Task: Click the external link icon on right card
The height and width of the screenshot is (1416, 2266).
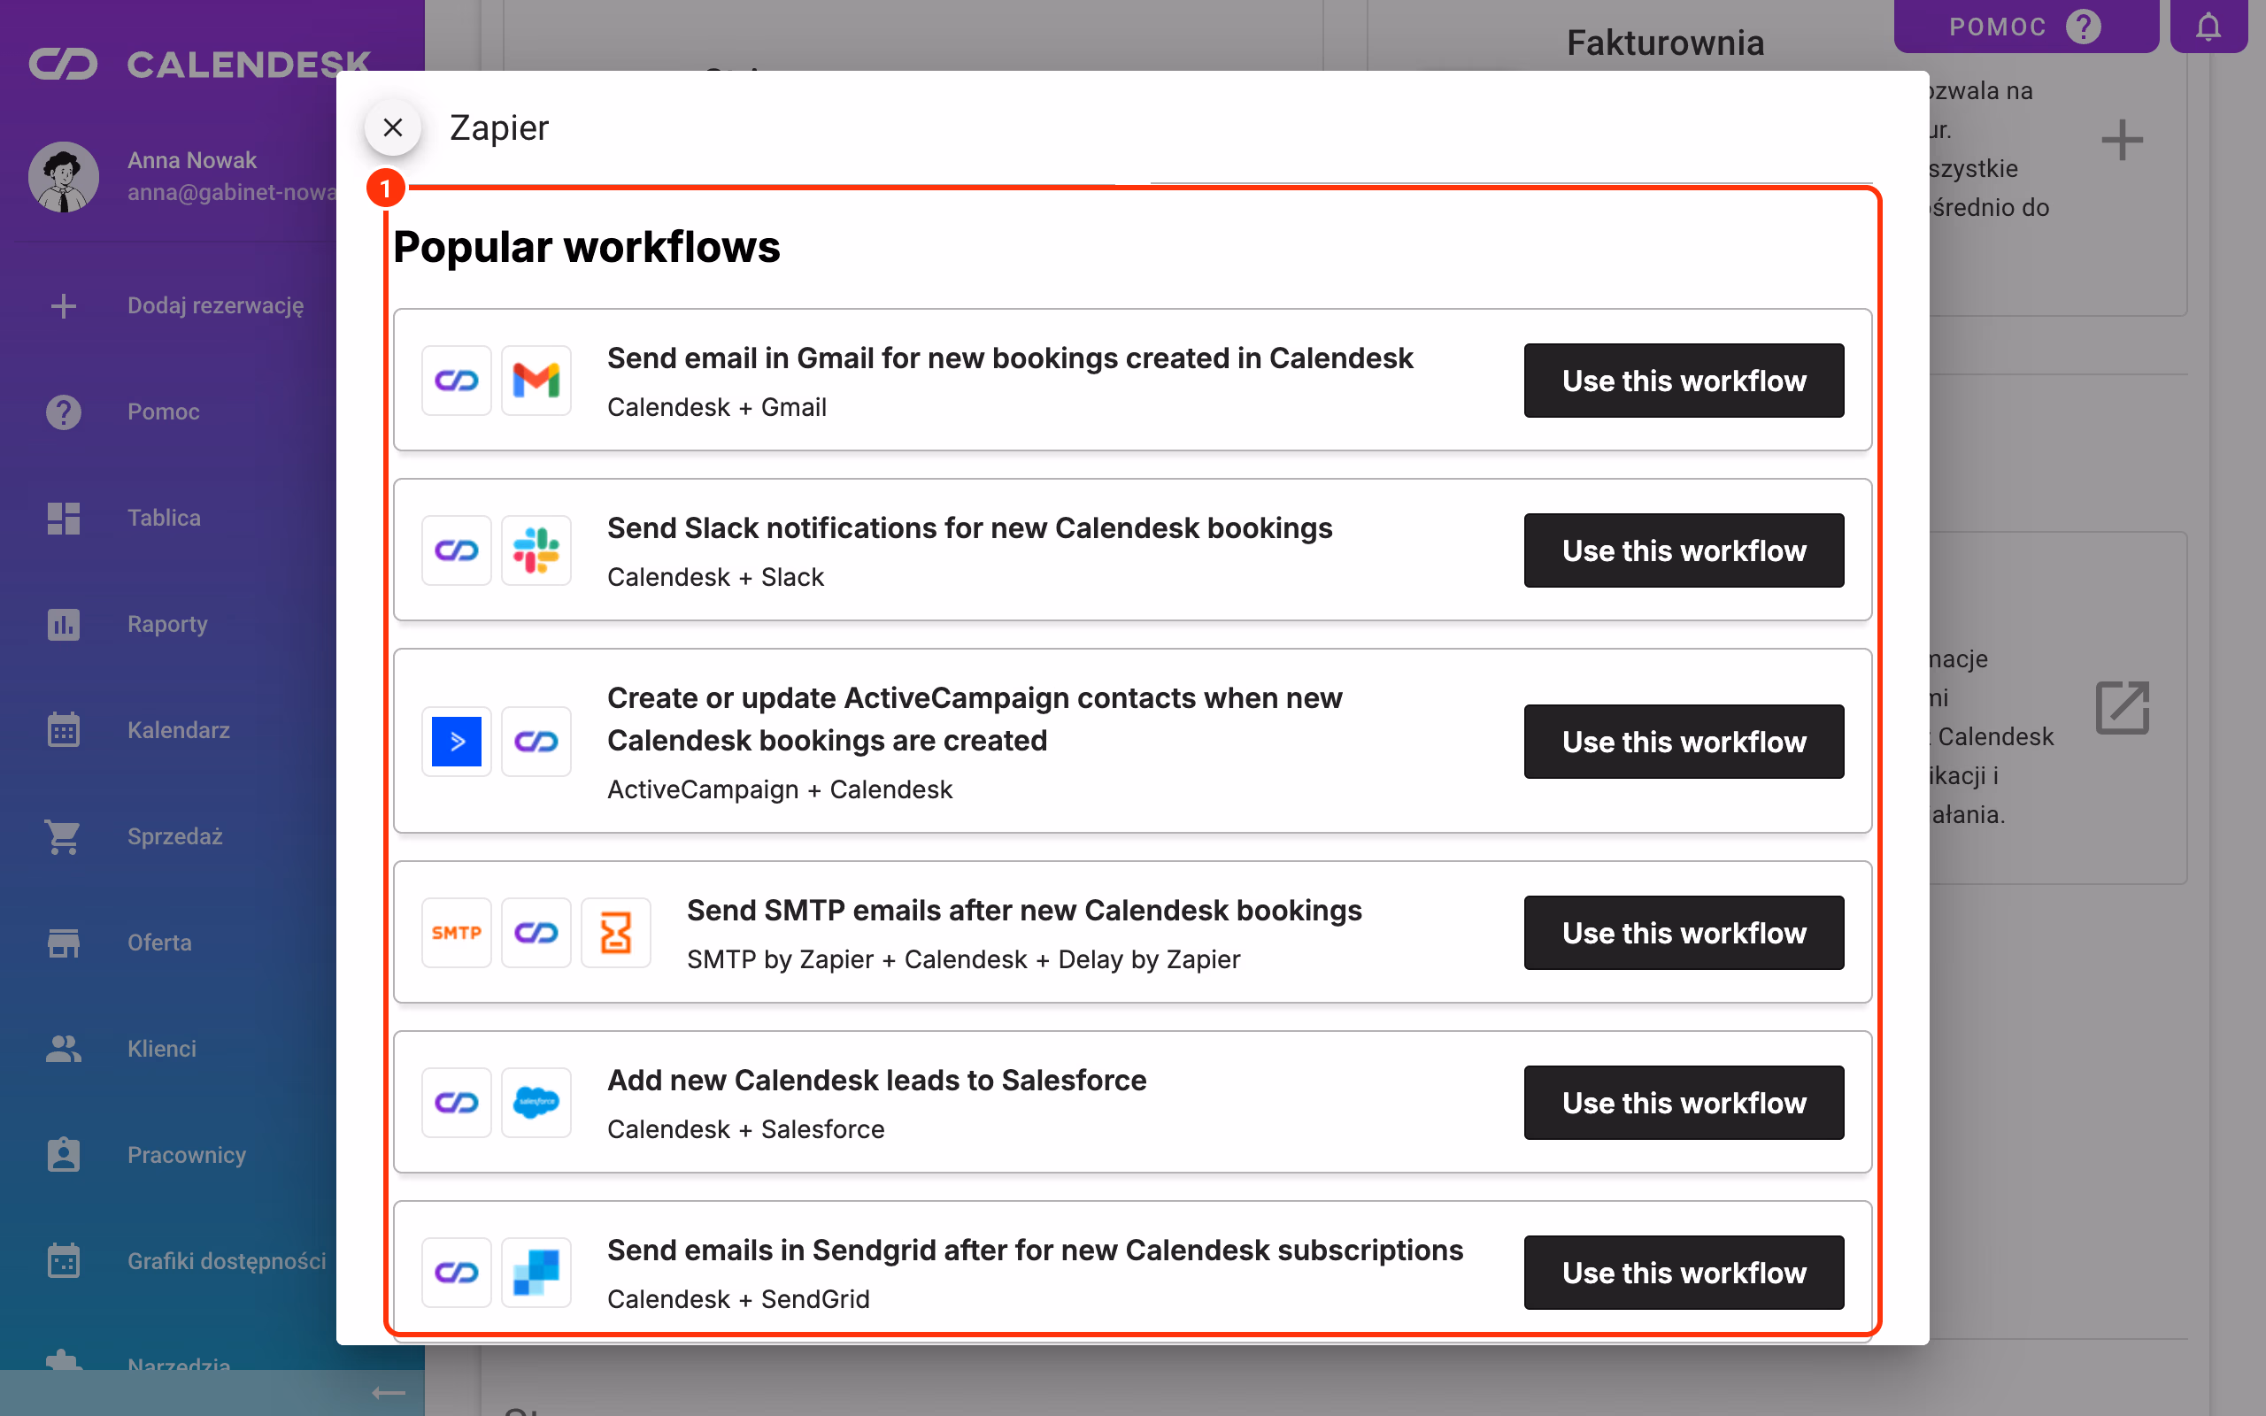Action: [x=2122, y=708]
